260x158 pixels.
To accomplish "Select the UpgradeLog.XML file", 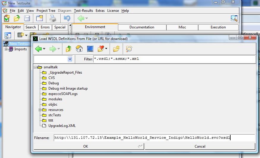I will click(62, 126).
